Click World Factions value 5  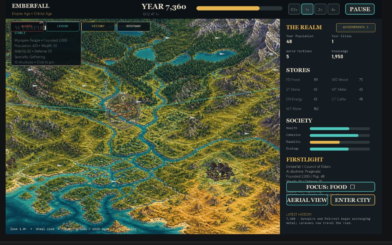[x=287, y=57]
